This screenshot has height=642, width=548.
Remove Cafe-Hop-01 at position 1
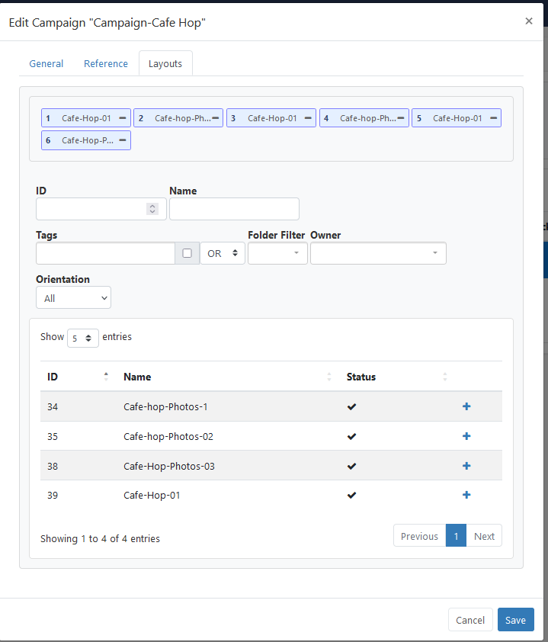tap(123, 118)
